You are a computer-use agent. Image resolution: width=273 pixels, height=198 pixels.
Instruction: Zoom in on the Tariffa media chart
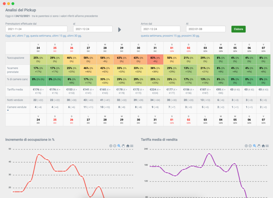point(246,146)
